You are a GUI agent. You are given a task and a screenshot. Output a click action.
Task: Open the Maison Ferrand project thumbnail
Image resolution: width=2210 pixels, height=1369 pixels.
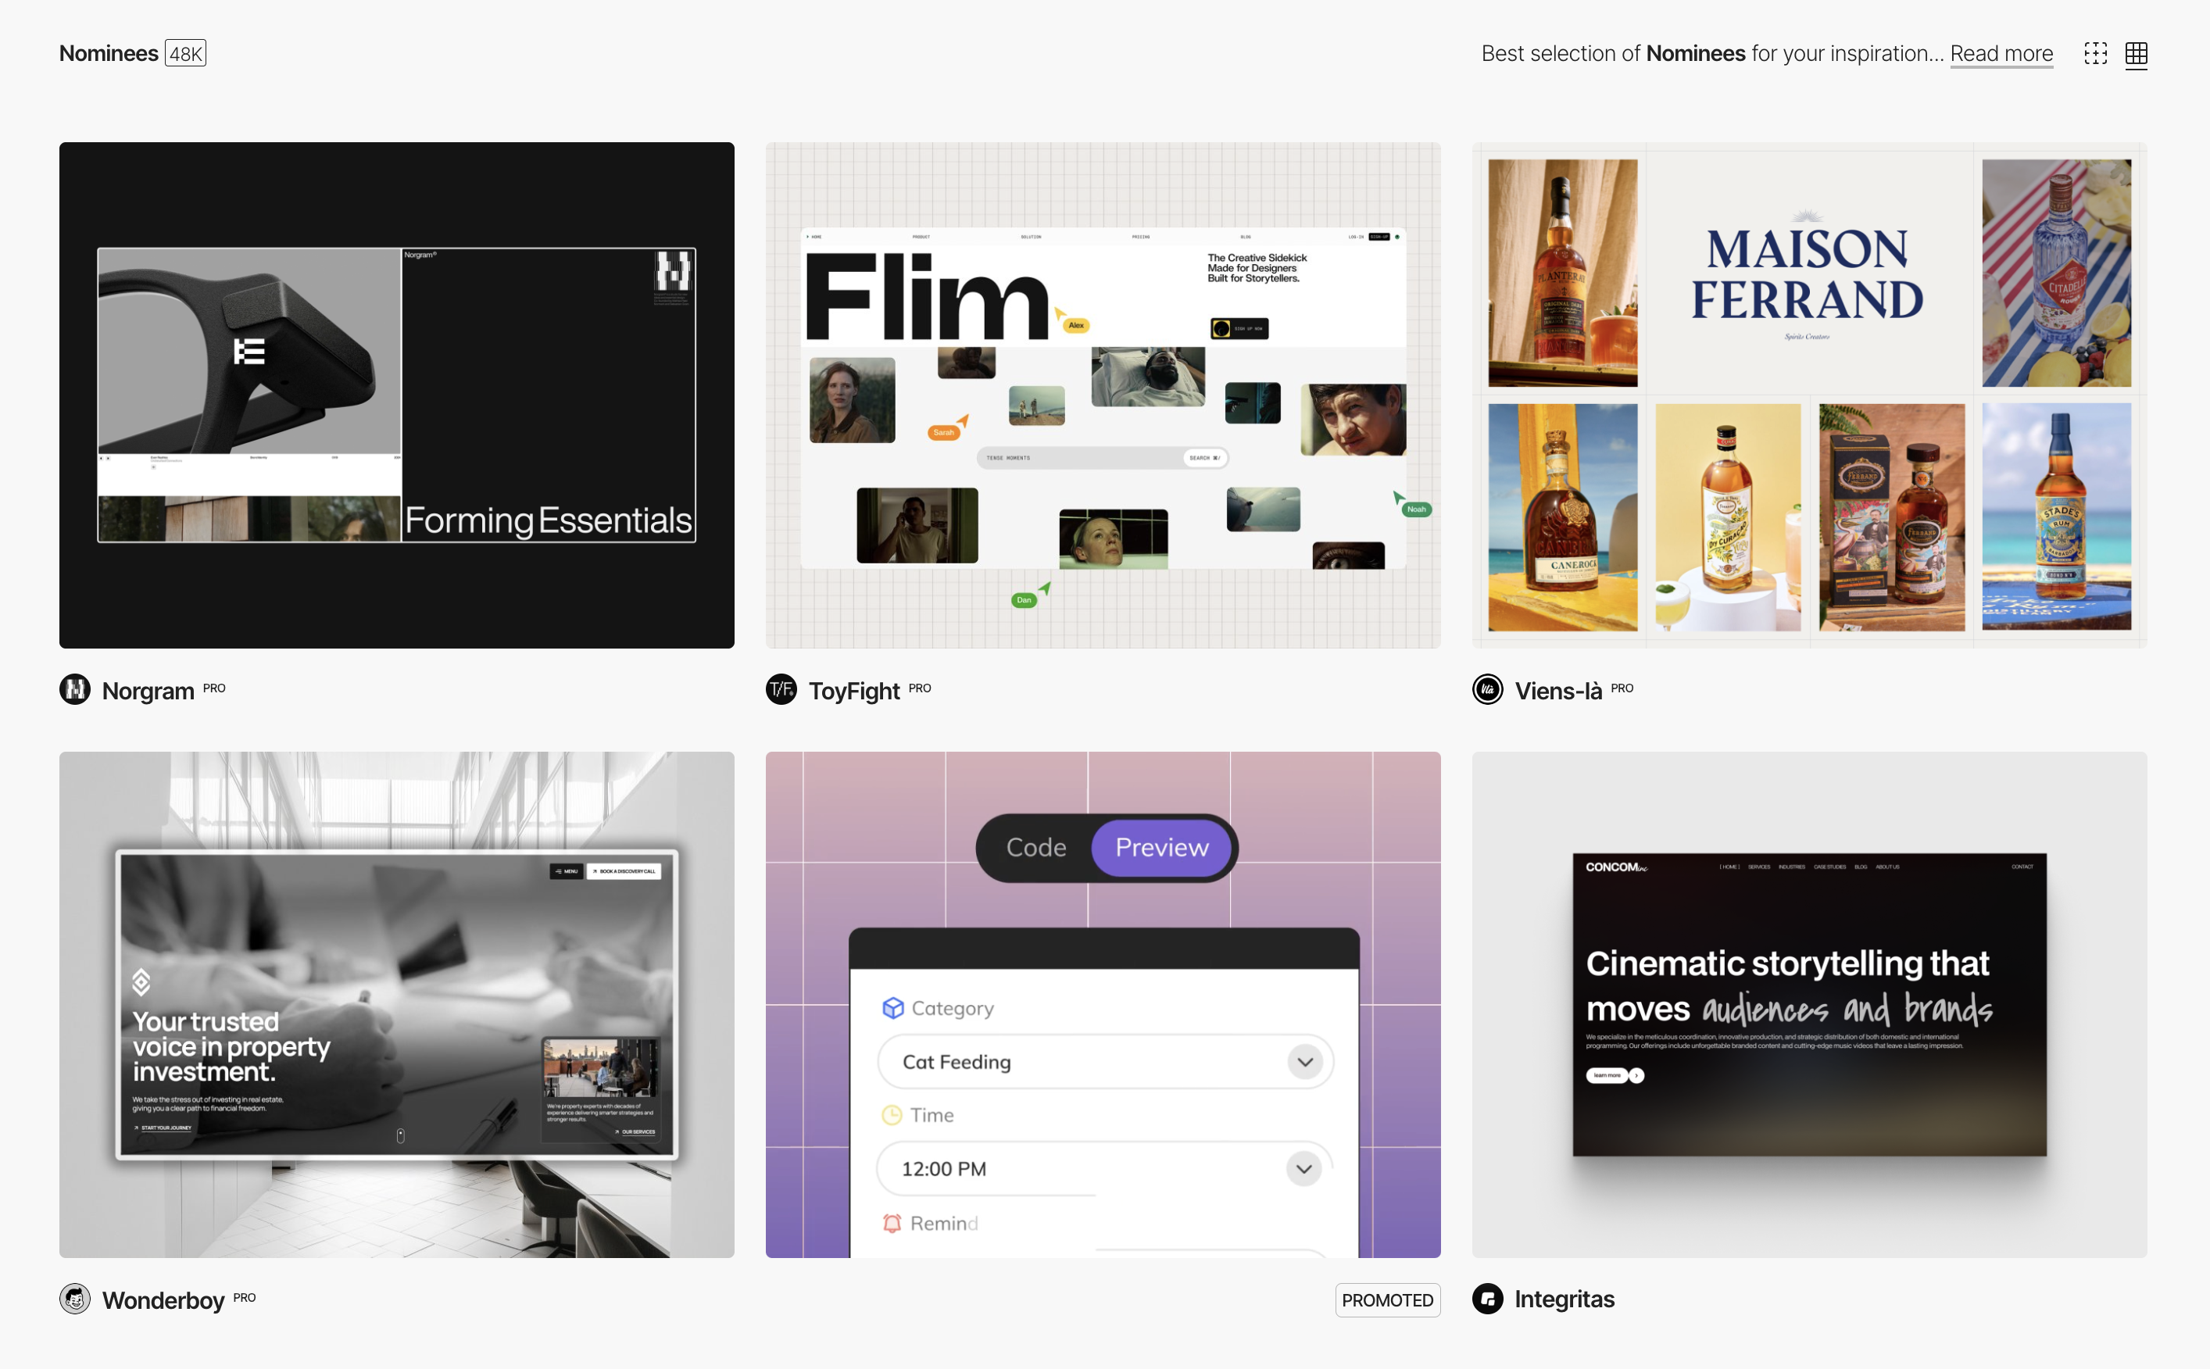coord(1809,394)
